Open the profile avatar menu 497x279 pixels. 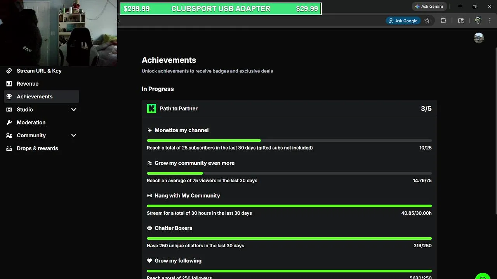pos(479,38)
